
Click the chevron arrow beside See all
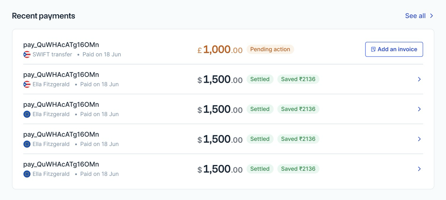[x=431, y=16]
